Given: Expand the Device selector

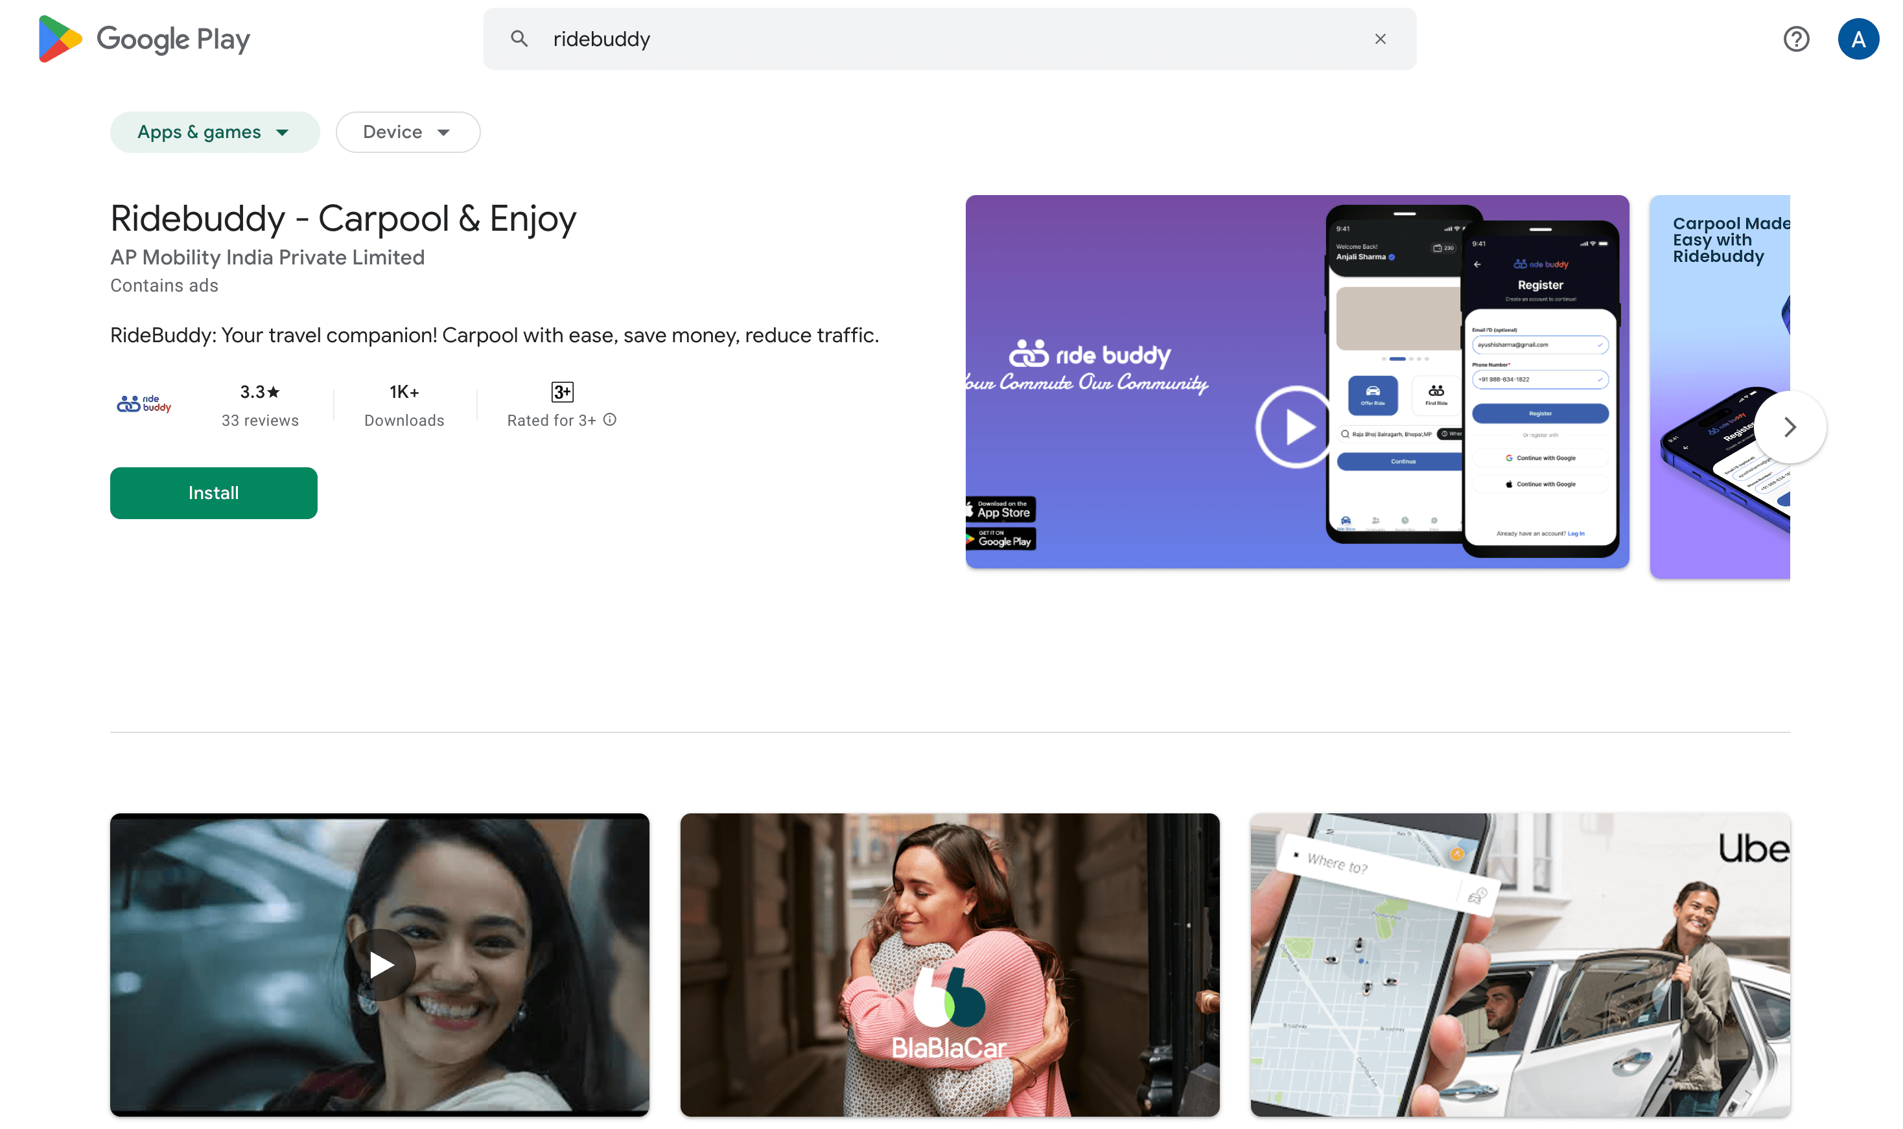Looking at the screenshot, I should [x=408, y=132].
